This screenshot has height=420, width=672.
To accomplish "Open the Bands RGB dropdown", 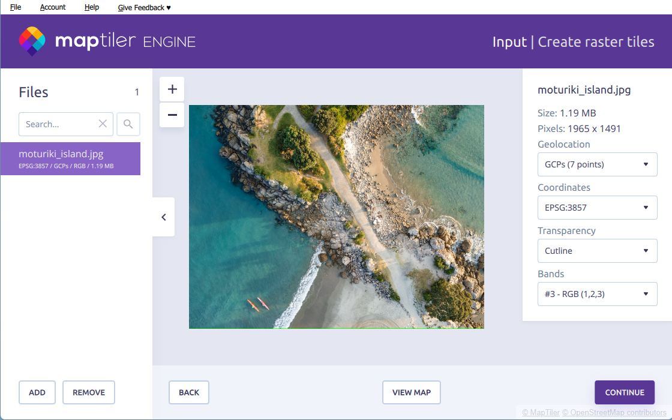I will (597, 294).
